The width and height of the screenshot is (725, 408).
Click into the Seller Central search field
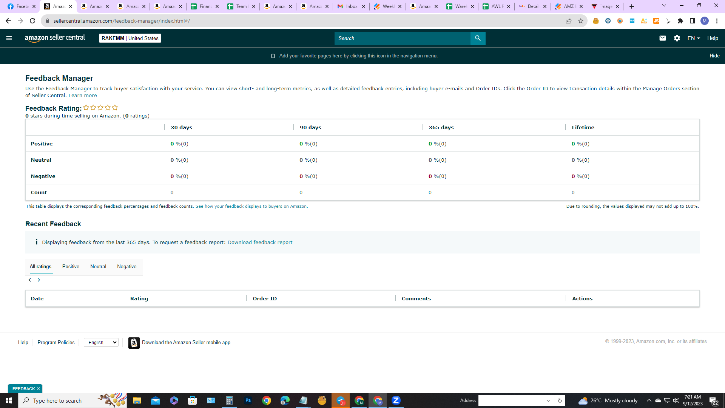click(x=403, y=38)
